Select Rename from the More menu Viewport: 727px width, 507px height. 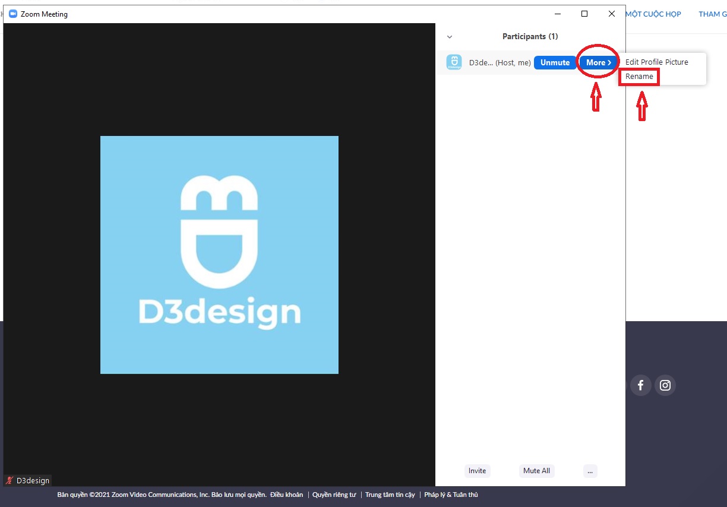[639, 77]
